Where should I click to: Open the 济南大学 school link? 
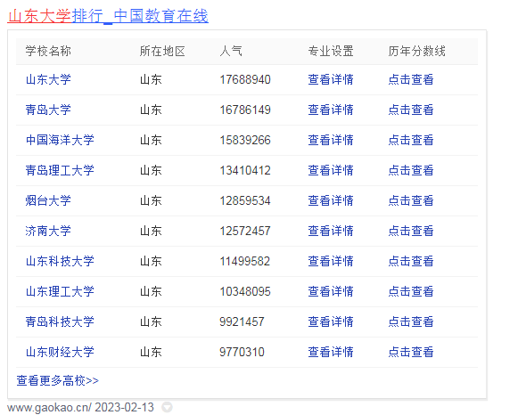point(48,231)
